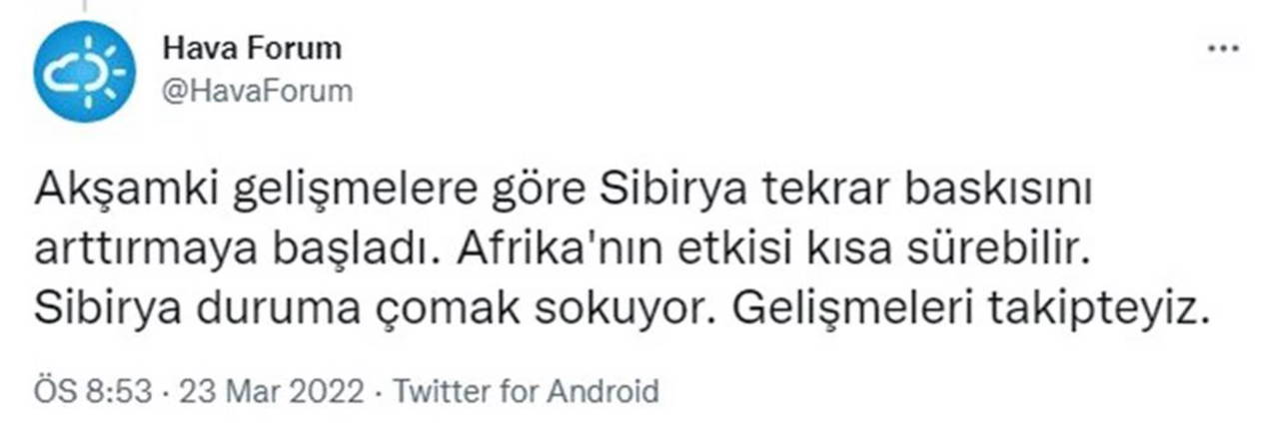This screenshot has width=1279, height=448.
Task: Click the Hava Forum display name
Action: pos(250,48)
